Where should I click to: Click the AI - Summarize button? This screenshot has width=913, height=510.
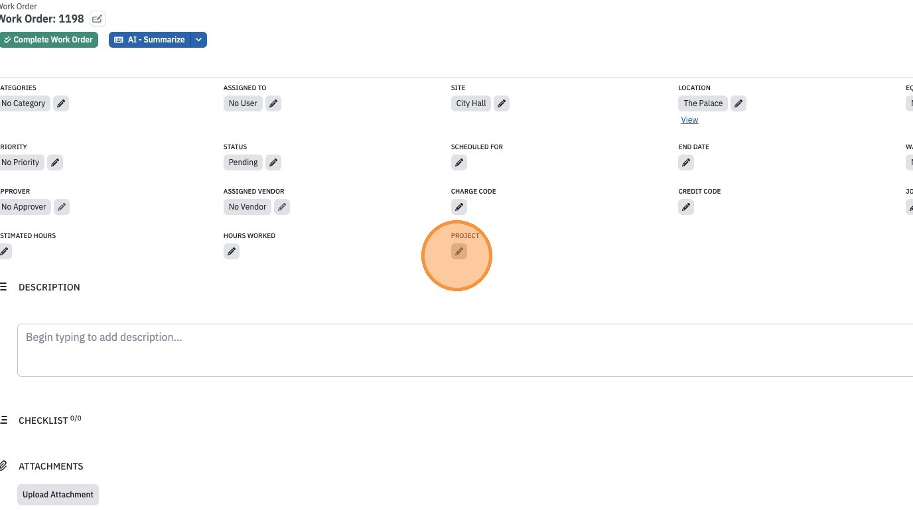150,40
